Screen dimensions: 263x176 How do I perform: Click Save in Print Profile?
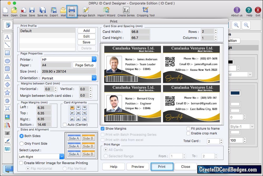[x=87, y=42]
